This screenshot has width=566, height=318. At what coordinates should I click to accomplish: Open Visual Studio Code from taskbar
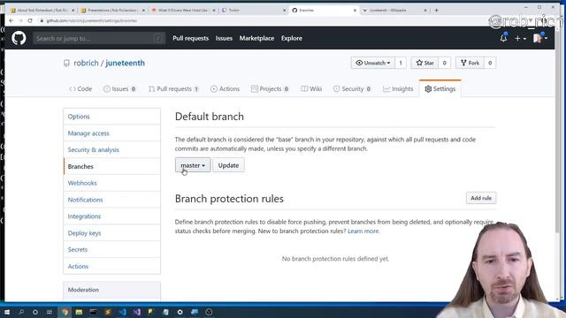122,312
